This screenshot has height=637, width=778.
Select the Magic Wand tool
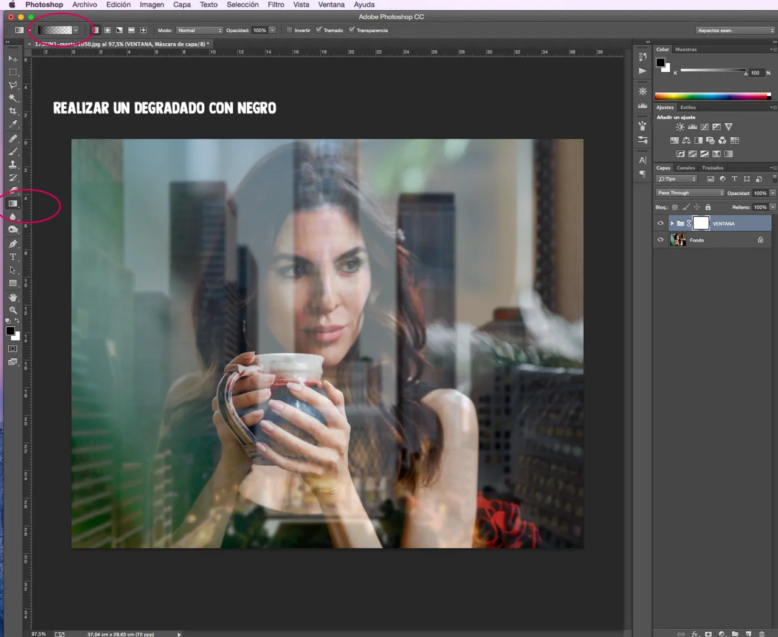tap(13, 98)
